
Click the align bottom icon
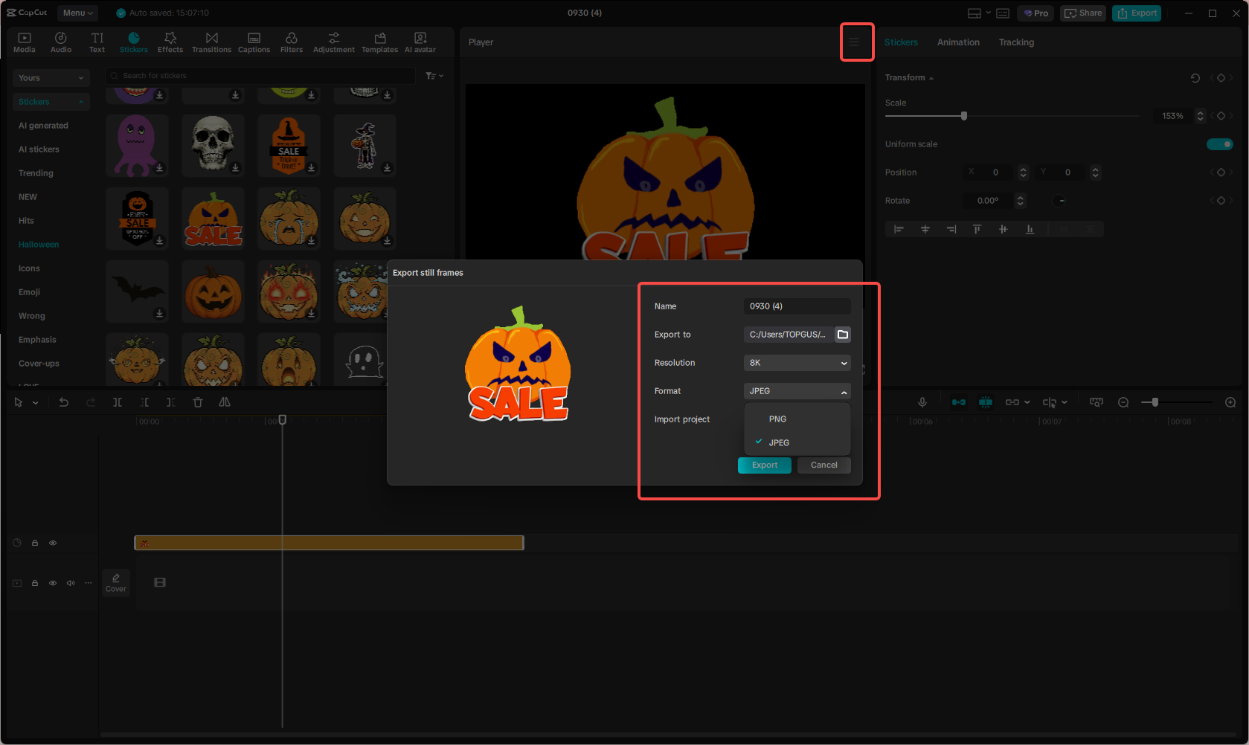pos(1030,229)
